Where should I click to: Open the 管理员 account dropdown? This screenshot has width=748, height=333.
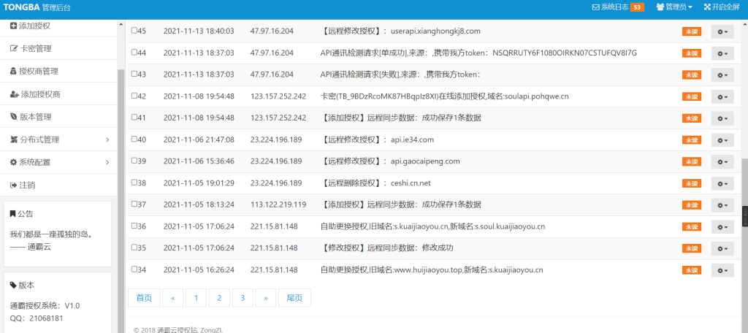pos(674,7)
